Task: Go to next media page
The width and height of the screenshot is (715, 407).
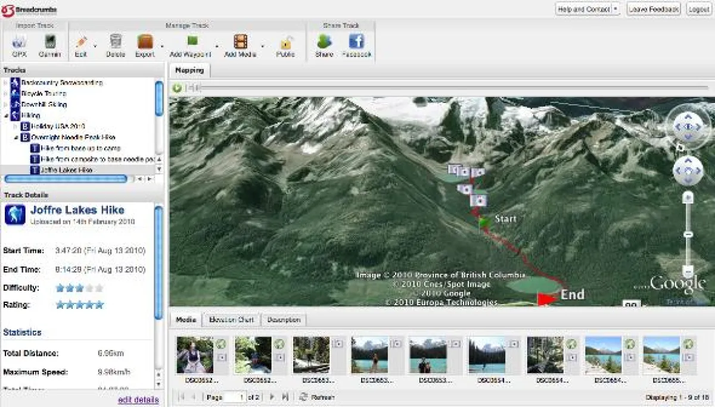Action: [272, 397]
